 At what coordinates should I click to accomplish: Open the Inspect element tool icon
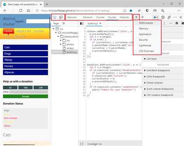pos(55,17)
